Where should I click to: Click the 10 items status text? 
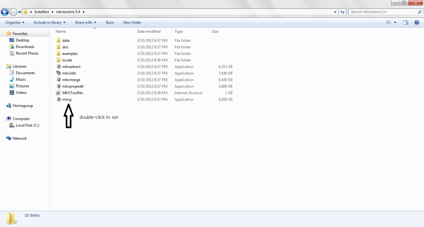pyautogui.click(x=32, y=215)
